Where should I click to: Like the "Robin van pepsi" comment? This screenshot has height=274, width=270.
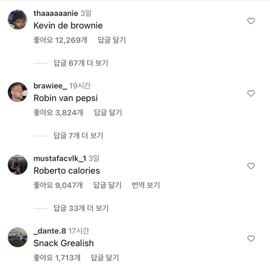251,93
